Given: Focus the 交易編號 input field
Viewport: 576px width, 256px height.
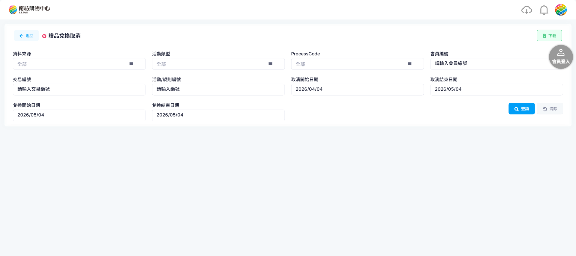Looking at the screenshot, I should [x=79, y=90].
